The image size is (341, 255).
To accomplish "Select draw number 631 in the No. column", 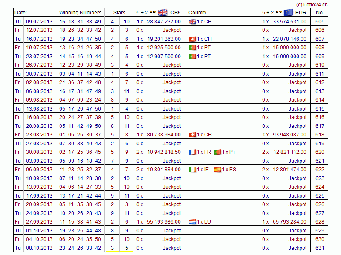I will [x=320, y=248].
